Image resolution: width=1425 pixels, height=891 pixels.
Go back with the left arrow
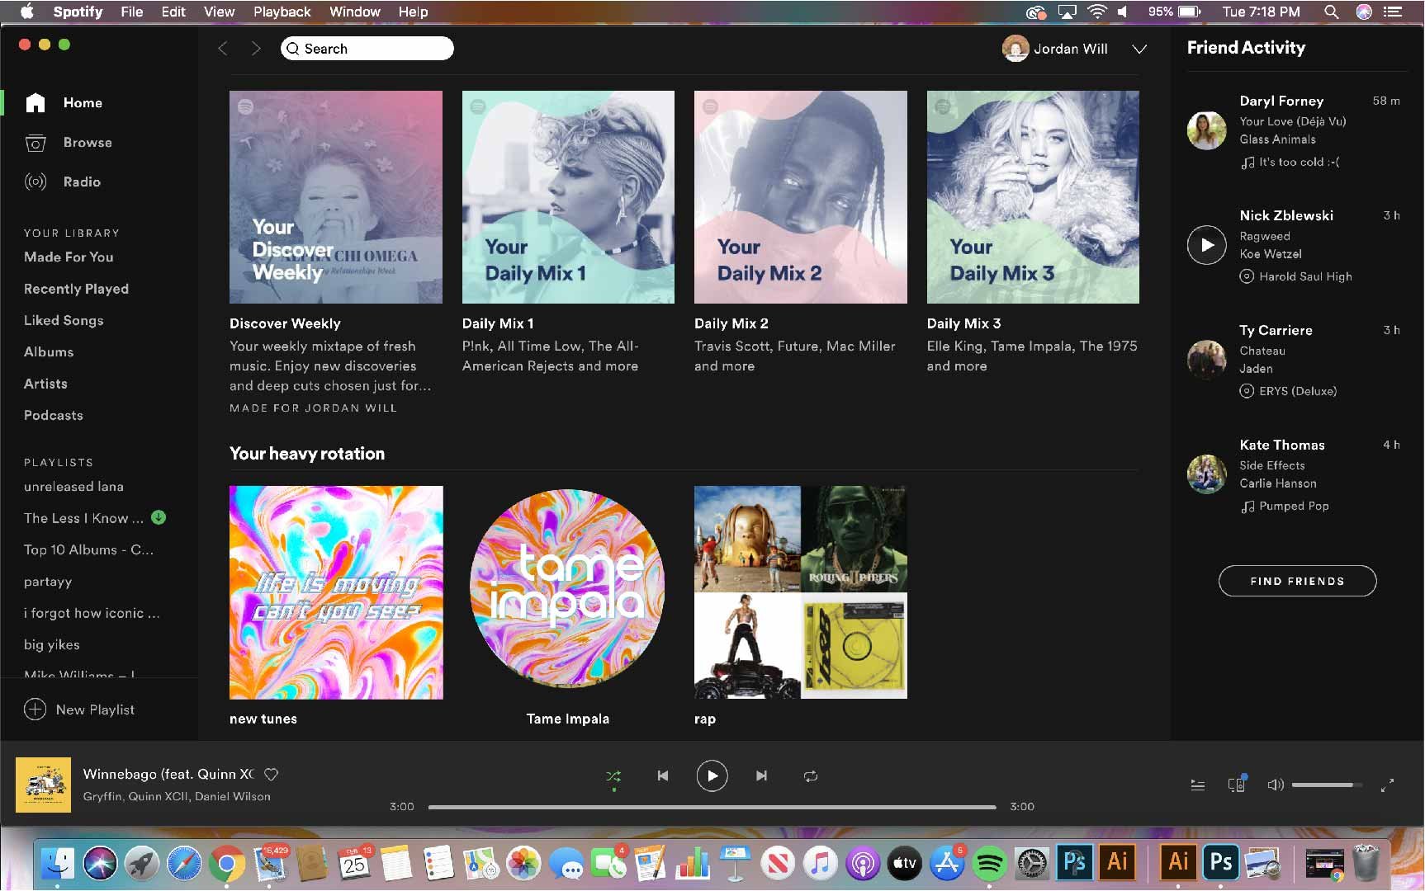coord(223,49)
